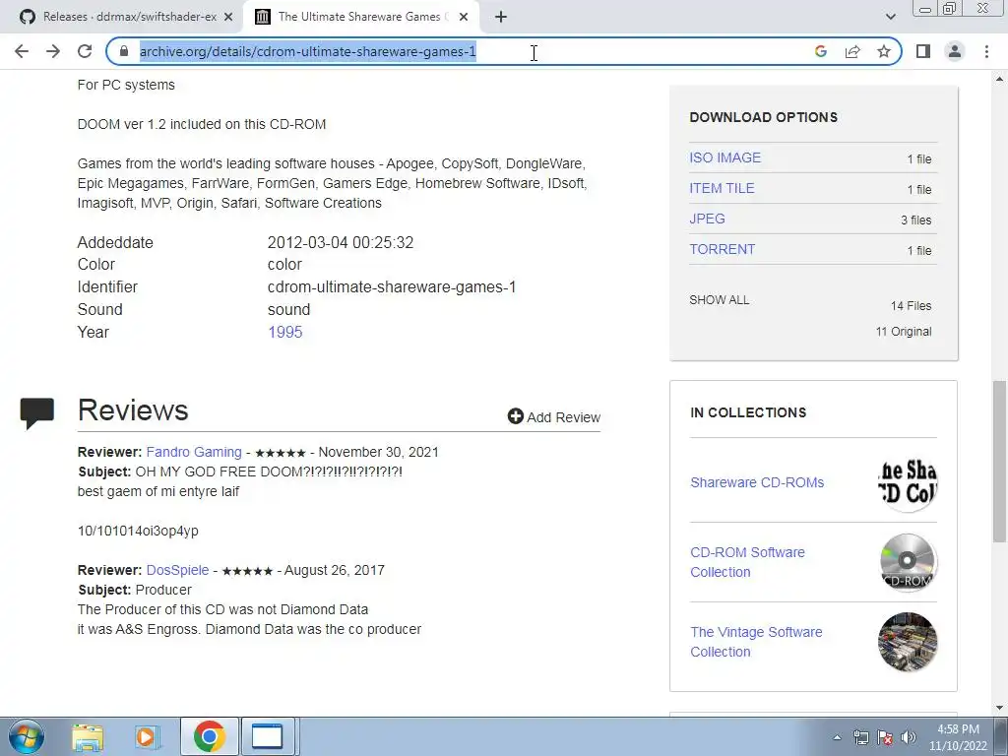Open the browser side panel

click(923, 51)
